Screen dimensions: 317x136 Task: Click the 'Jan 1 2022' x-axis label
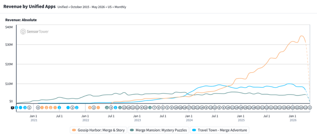[x=85, y=118]
